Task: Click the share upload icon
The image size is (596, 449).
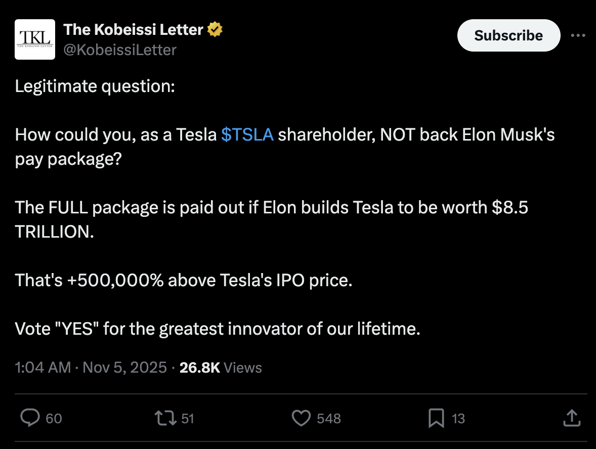Action: pyautogui.click(x=571, y=418)
